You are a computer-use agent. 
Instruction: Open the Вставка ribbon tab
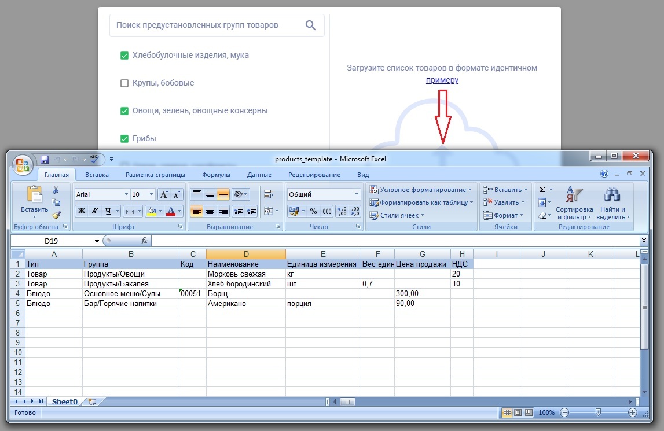click(97, 175)
